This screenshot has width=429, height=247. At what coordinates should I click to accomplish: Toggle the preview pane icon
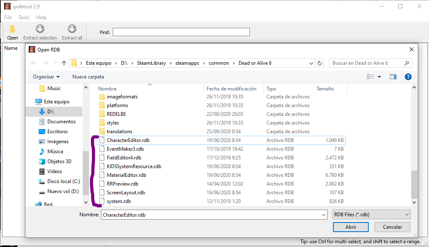click(393, 77)
